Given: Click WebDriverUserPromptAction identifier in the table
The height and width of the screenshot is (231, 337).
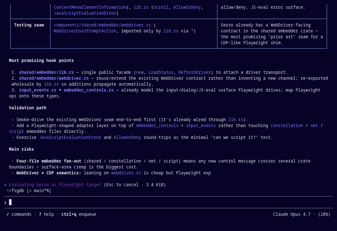Looking at the screenshot, I should point(85,31).
